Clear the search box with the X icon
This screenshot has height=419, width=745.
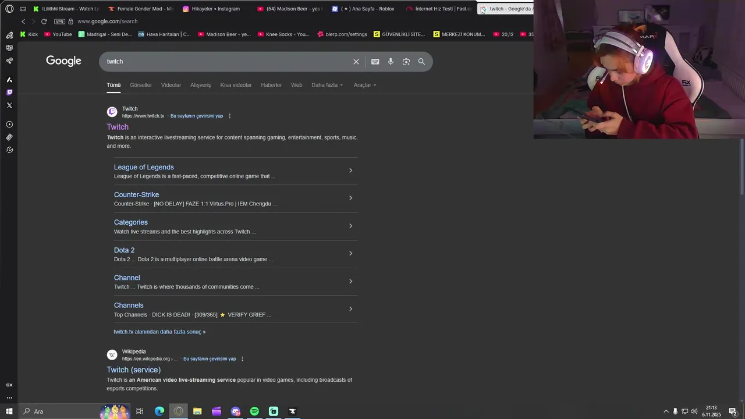coord(356,62)
